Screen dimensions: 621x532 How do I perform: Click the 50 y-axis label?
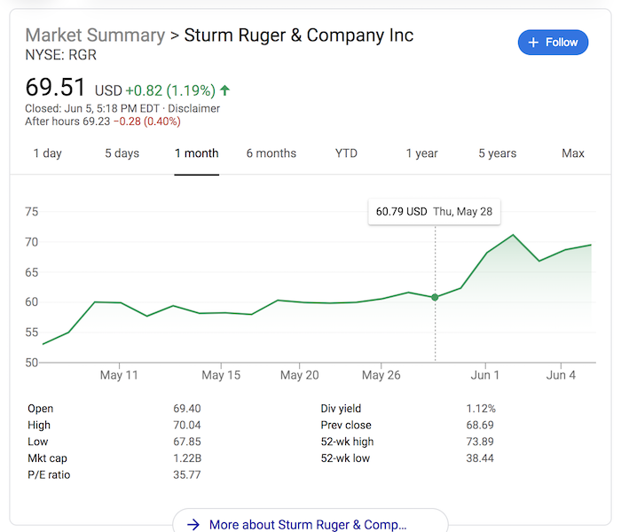click(32, 363)
